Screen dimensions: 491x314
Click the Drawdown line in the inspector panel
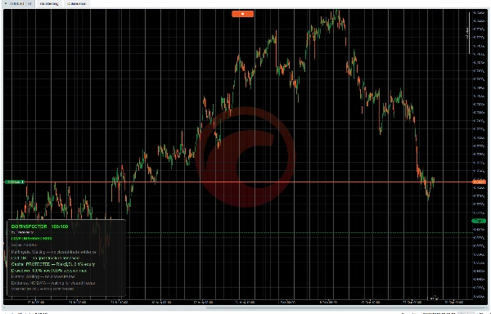click(49, 271)
